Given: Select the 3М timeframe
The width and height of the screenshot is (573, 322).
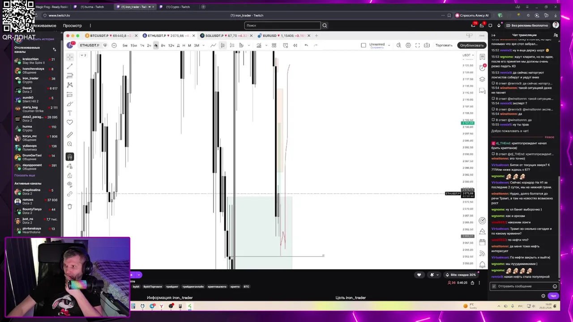Looking at the screenshot, I should (197, 45).
